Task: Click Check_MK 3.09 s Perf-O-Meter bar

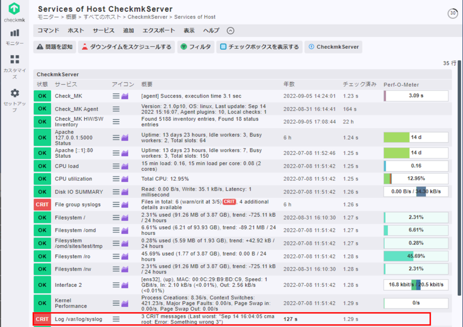Action: click(416, 96)
